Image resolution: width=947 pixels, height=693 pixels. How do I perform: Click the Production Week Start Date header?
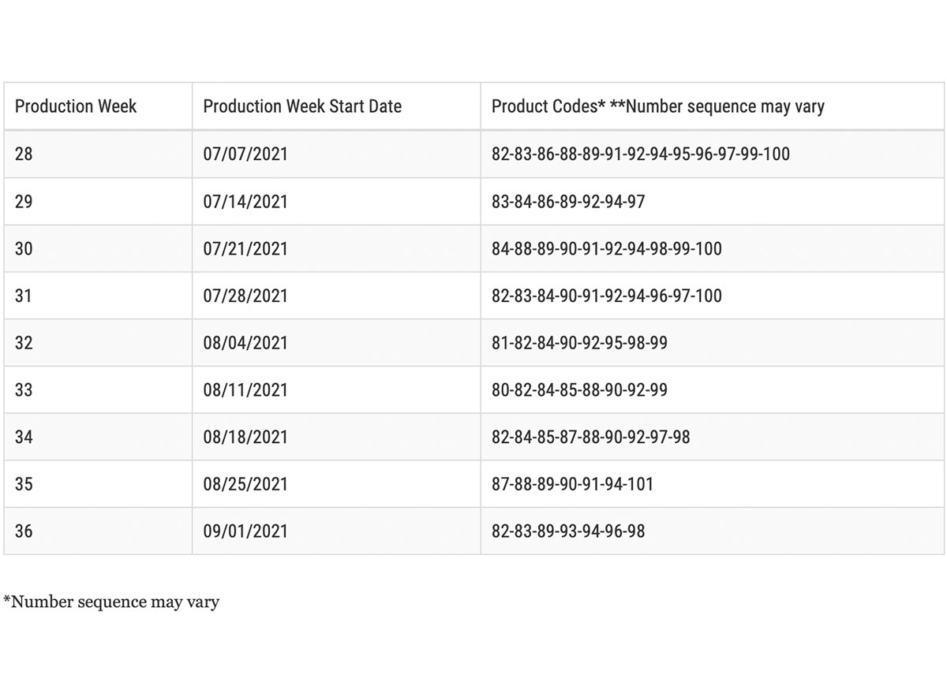pyautogui.click(x=302, y=106)
